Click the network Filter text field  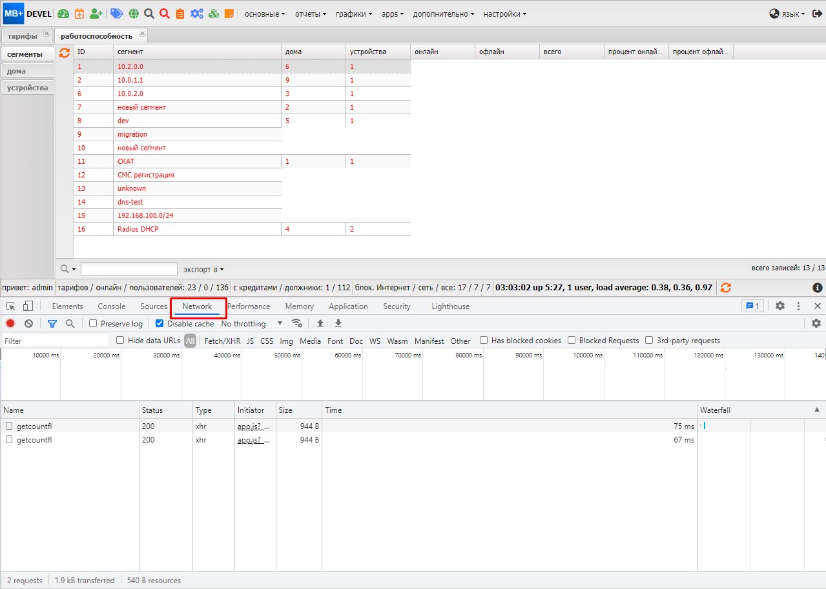(x=55, y=341)
